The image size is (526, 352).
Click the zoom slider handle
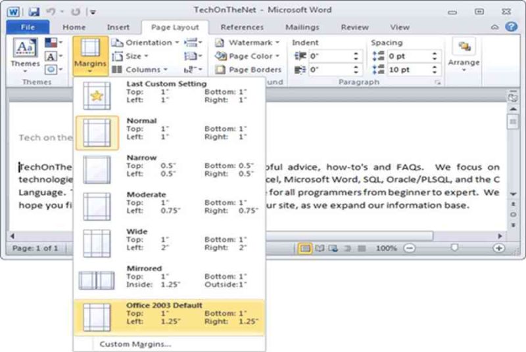[x=454, y=248]
